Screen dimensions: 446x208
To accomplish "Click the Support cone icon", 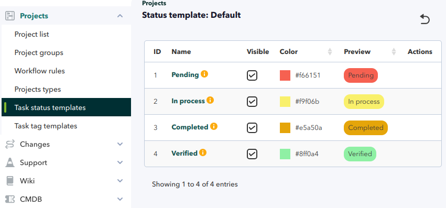I will 10,162.
